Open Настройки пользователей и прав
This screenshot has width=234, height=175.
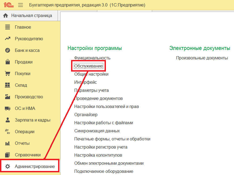click(106, 106)
